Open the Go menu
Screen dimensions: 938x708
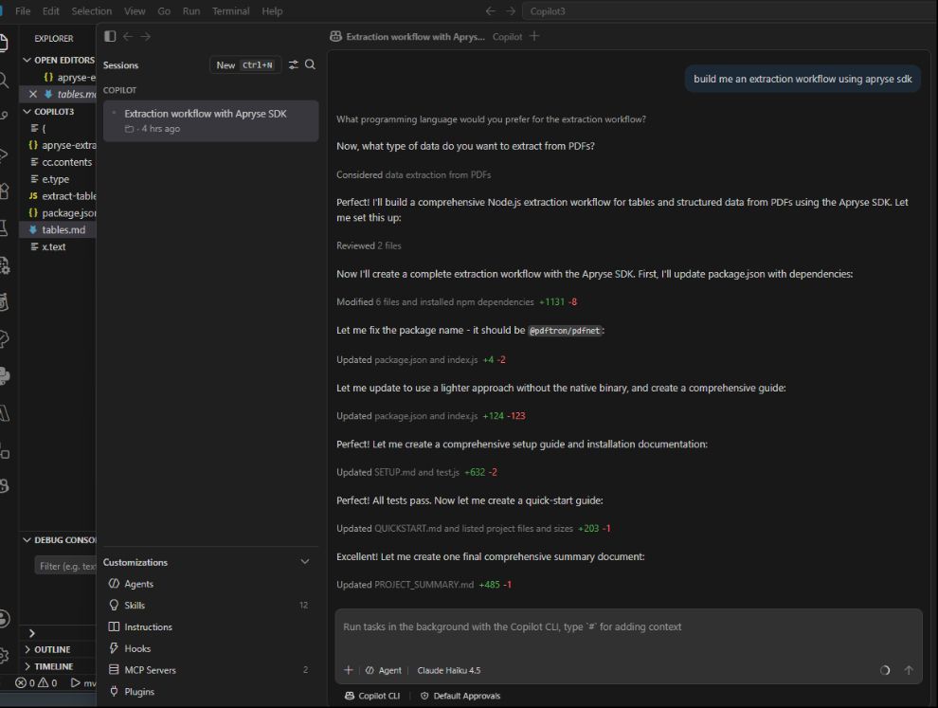coord(164,10)
